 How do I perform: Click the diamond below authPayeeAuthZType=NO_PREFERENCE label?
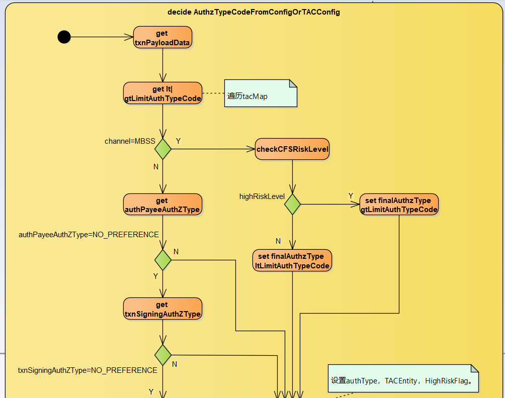coord(163,260)
